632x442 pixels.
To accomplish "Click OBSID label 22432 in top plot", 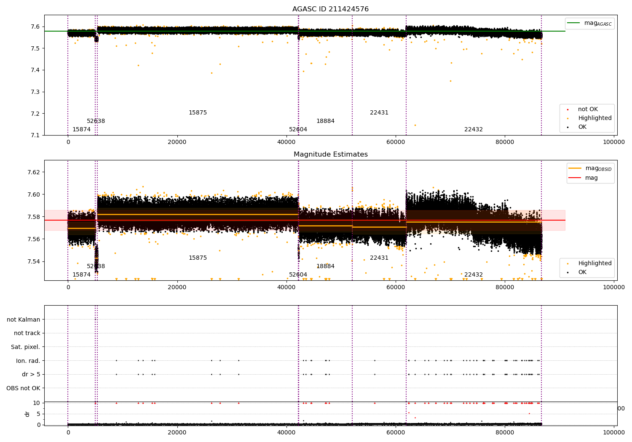I will (474, 130).
